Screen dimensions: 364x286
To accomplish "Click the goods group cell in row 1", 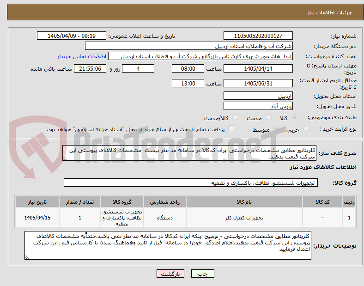I will click(x=122, y=218).
